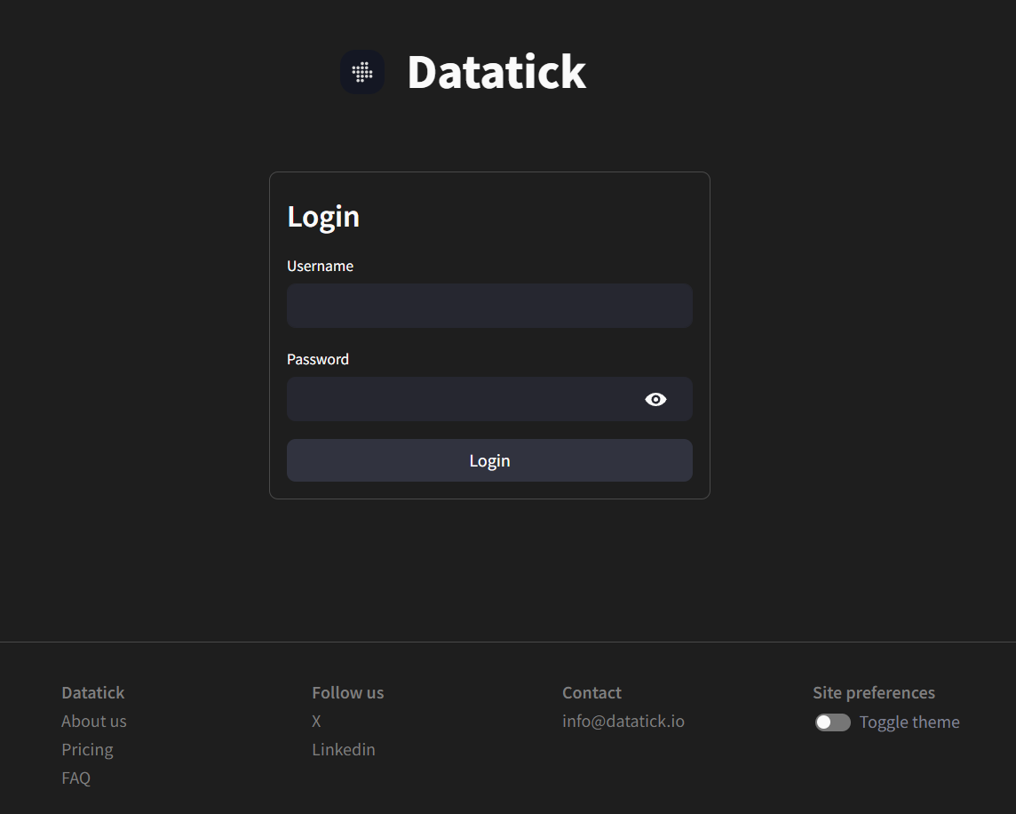Click the Contact footer heading
Viewport: 1016px width, 814px height.
pos(591,693)
